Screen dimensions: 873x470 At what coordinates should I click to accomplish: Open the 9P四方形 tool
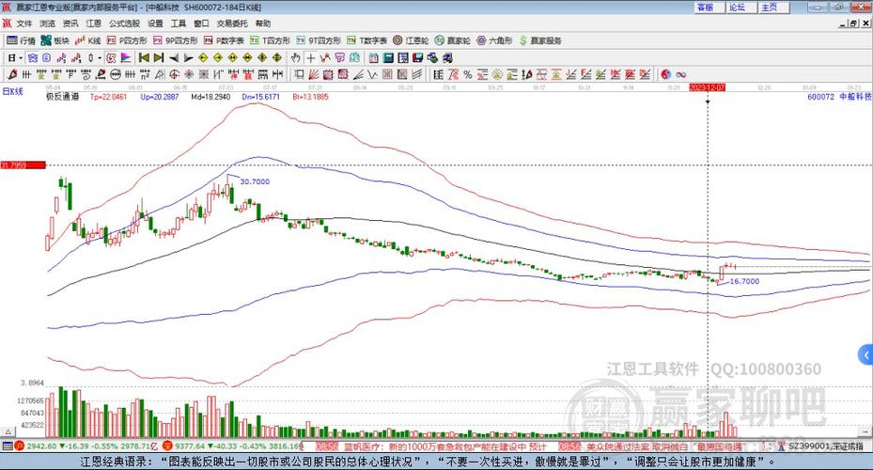(176, 40)
